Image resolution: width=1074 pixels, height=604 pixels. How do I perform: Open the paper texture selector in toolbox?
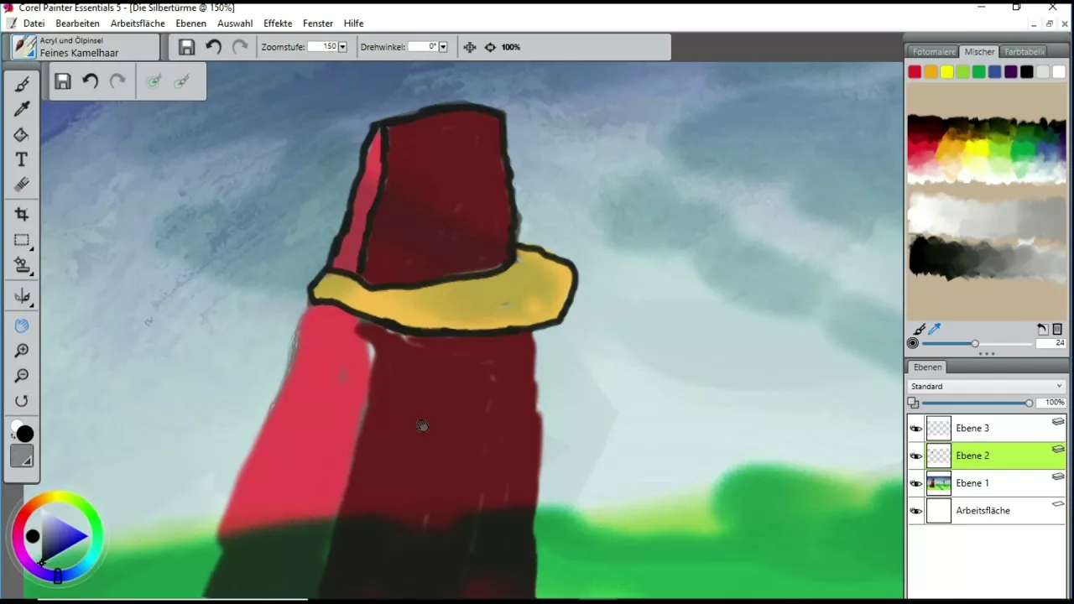tap(22, 457)
